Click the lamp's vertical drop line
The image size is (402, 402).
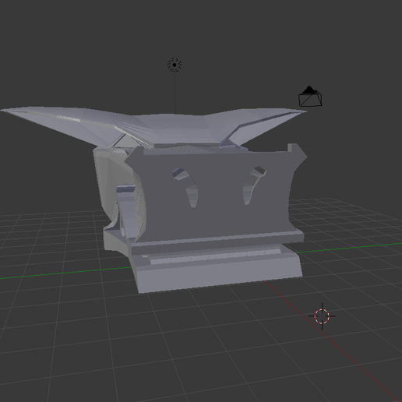tap(175, 93)
